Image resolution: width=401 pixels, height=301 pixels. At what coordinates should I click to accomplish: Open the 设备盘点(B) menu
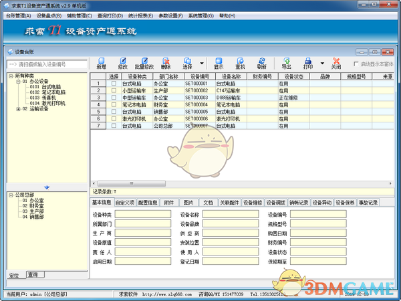49,16
